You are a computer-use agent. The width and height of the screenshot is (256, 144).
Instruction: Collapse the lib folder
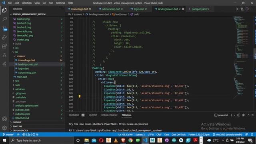(x=37, y=52)
